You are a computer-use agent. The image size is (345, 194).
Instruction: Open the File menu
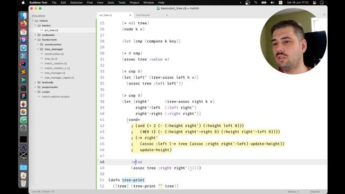(x=54, y=3)
